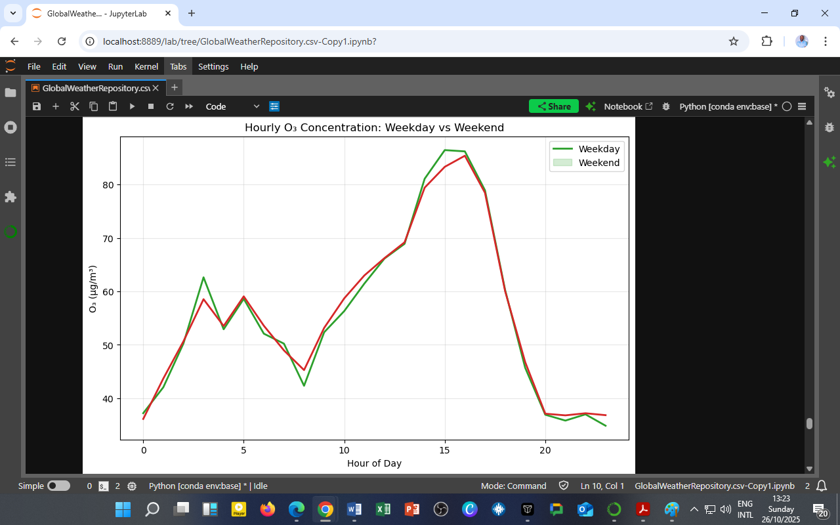This screenshot has width=840, height=525.
Task: Show hidden system tray icons
Action: point(694,509)
